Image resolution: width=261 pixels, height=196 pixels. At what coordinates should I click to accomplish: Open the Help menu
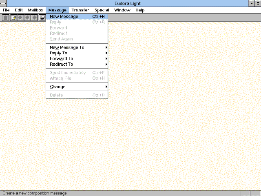[140, 10]
